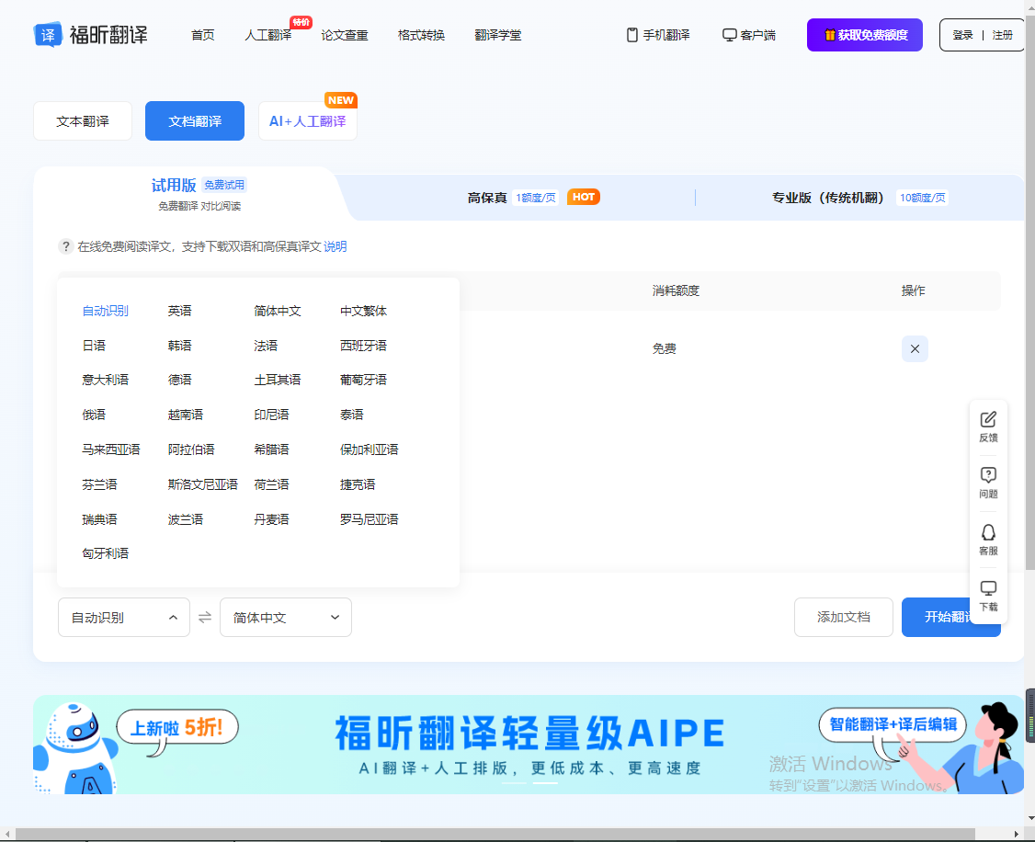The height and width of the screenshot is (842, 1035).
Task: Open the client (客户端) link
Action: (x=749, y=35)
